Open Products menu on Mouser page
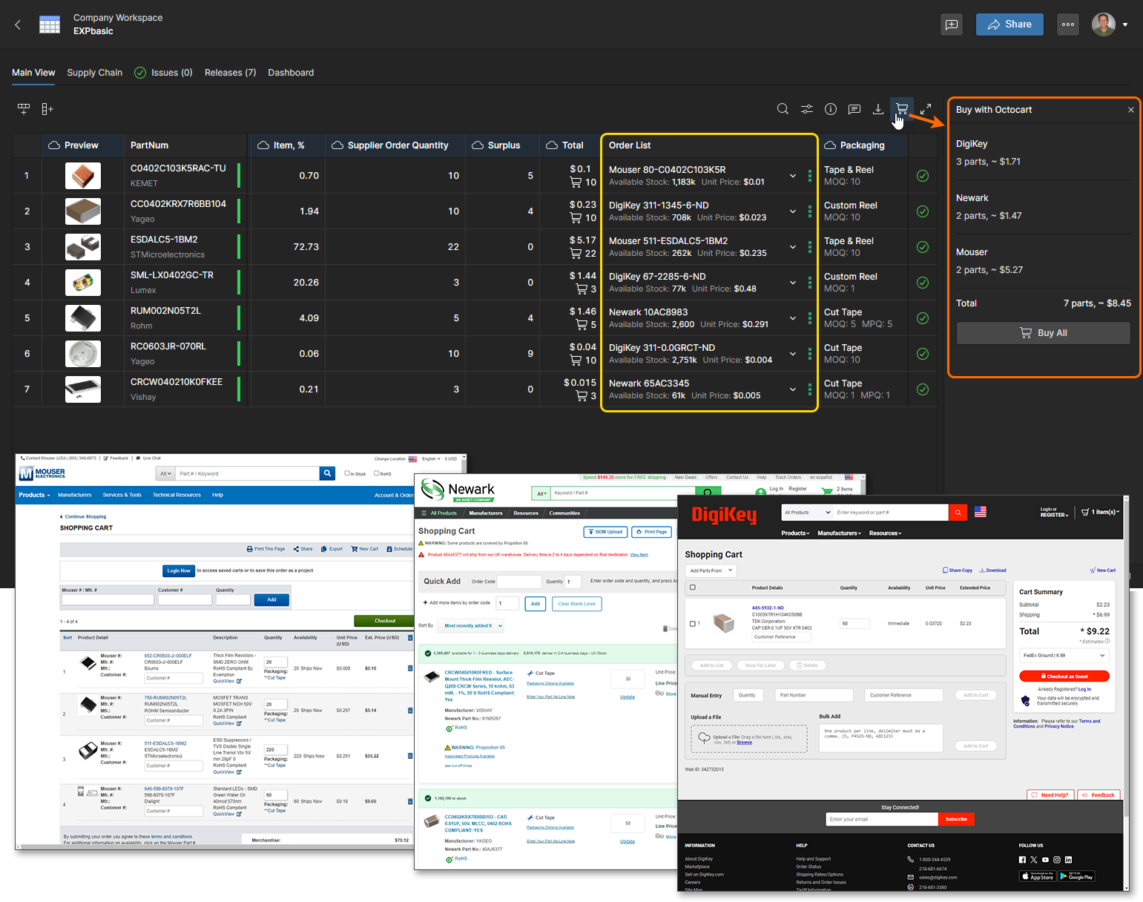The width and height of the screenshot is (1143, 902). (34, 495)
